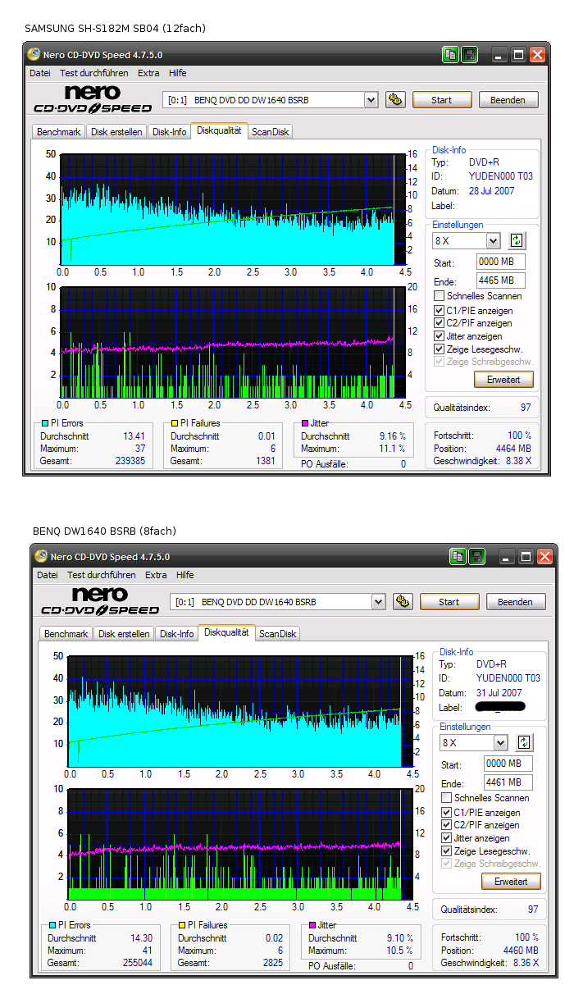Click the Ende field 4461 MB in bottom window
This screenshot has height=985, width=574.
click(x=508, y=782)
